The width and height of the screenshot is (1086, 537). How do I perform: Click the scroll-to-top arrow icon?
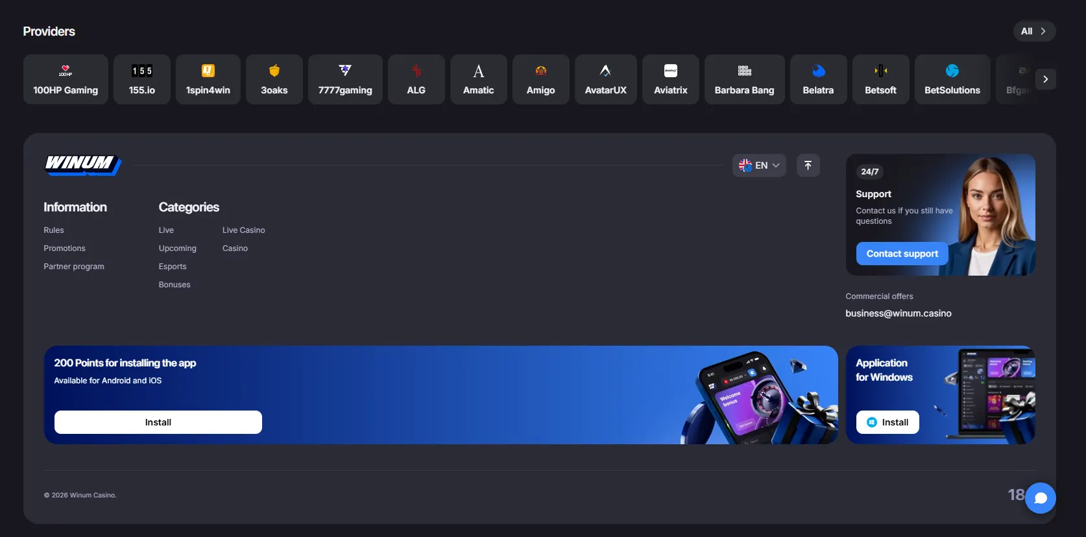[808, 165]
